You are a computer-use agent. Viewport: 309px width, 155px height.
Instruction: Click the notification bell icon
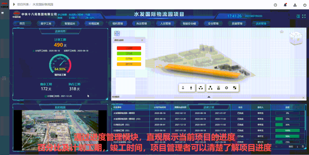point(285,5)
